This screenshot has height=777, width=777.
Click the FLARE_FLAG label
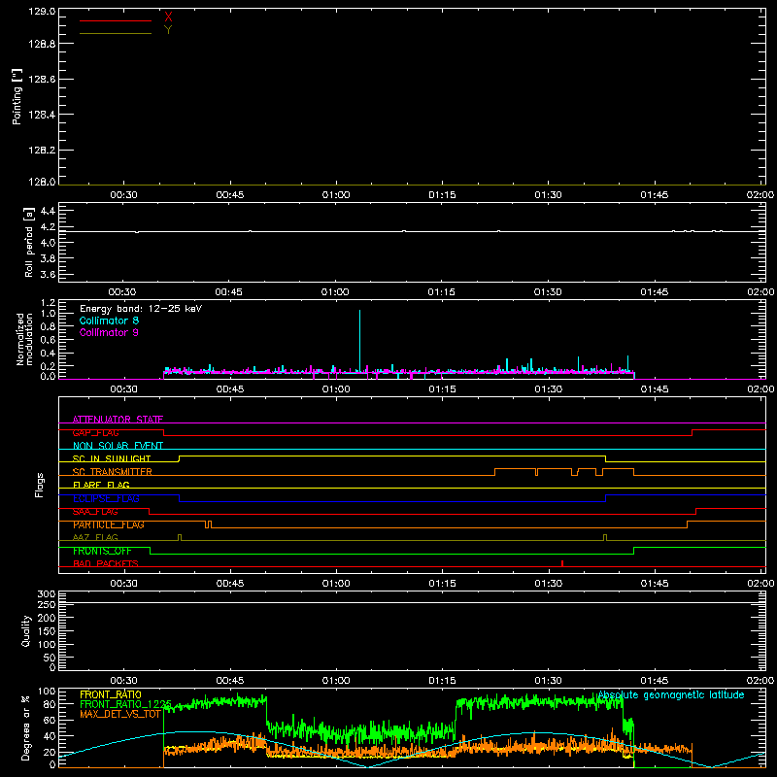coord(101,485)
